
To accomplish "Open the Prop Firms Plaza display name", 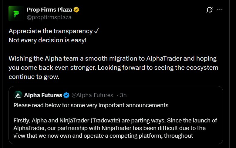I will (x=49, y=10).
